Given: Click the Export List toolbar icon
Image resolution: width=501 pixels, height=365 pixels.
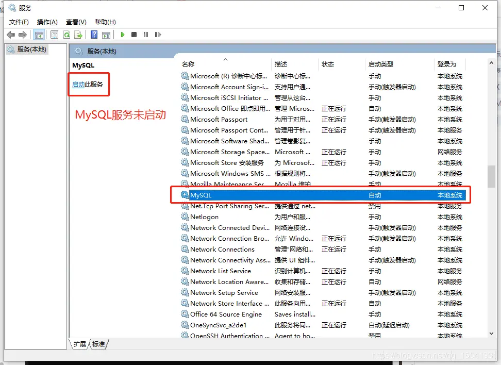Looking at the screenshot, I should (x=78, y=35).
